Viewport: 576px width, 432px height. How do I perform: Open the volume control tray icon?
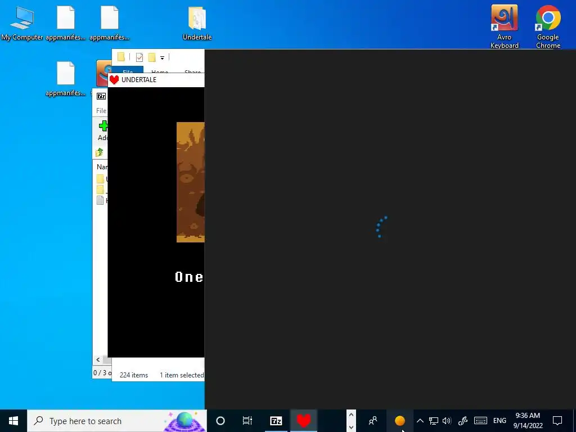[x=447, y=421]
